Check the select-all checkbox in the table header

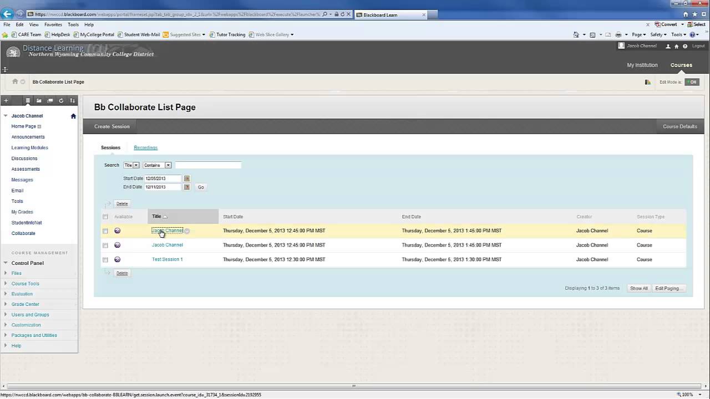(x=105, y=217)
